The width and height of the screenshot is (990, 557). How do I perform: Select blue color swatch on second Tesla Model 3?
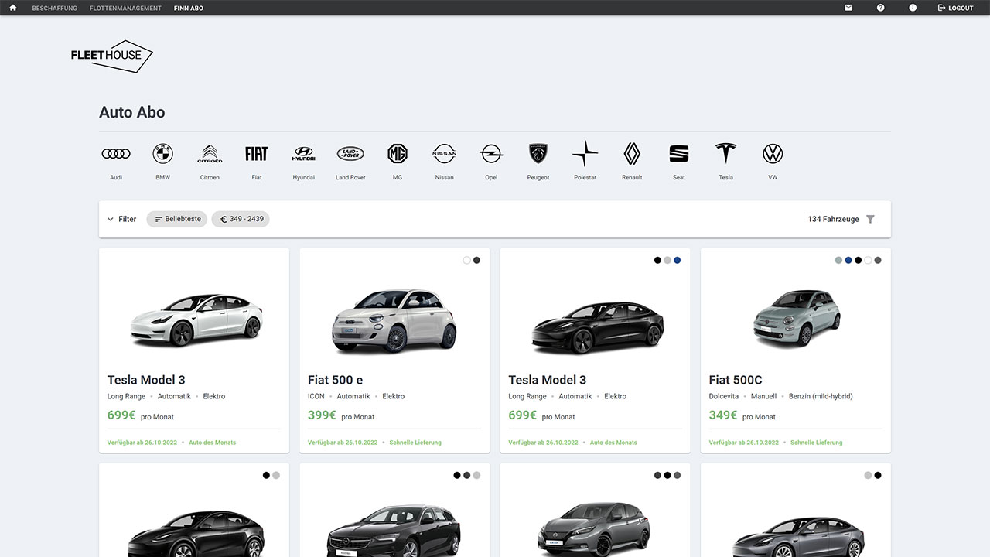click(x=677, y=261)
